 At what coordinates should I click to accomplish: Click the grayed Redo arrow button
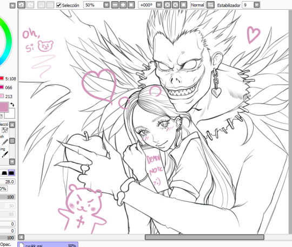tap(30, 5)
